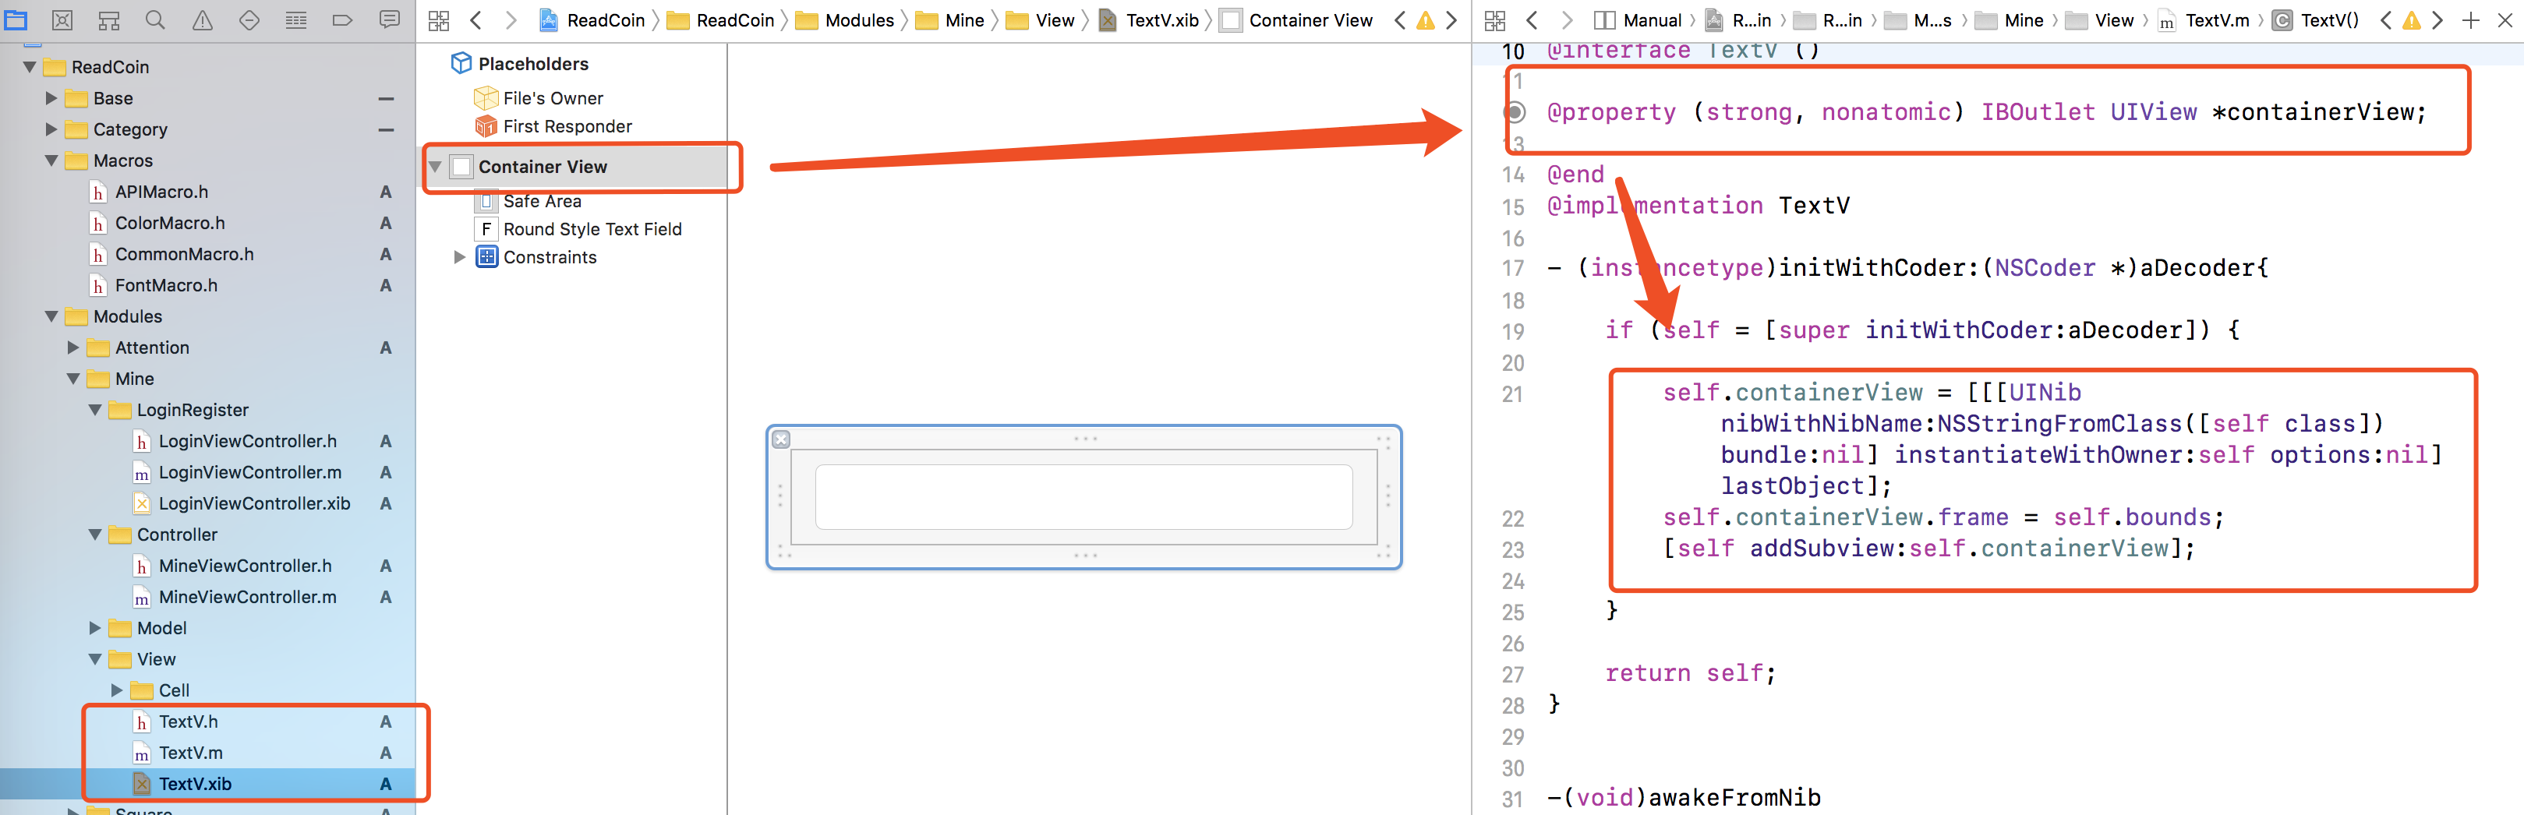Expand the Cell folder
This screenshot has height=815, width=2524.
[x=117, y=690]
